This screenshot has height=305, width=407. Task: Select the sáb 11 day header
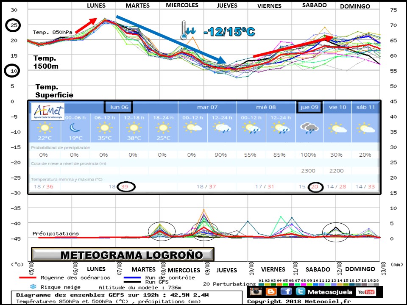pyautogui.click(x=365, y=107)
